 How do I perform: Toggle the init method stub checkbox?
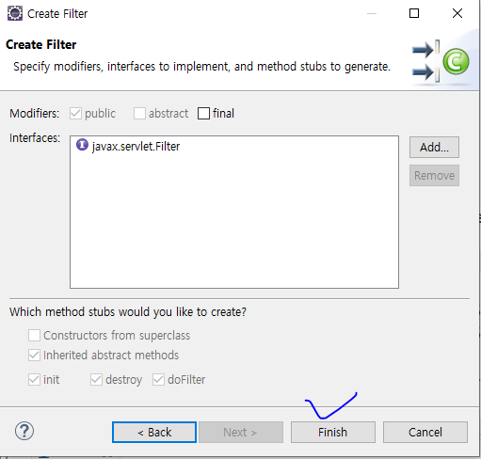click(x=34, y=380)
